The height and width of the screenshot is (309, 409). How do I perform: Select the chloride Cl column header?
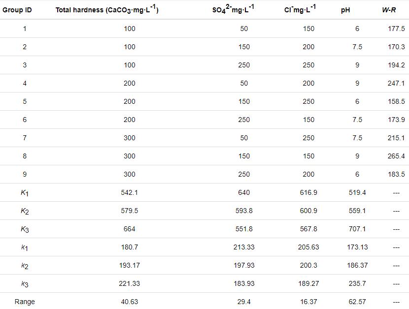[300, 10]
